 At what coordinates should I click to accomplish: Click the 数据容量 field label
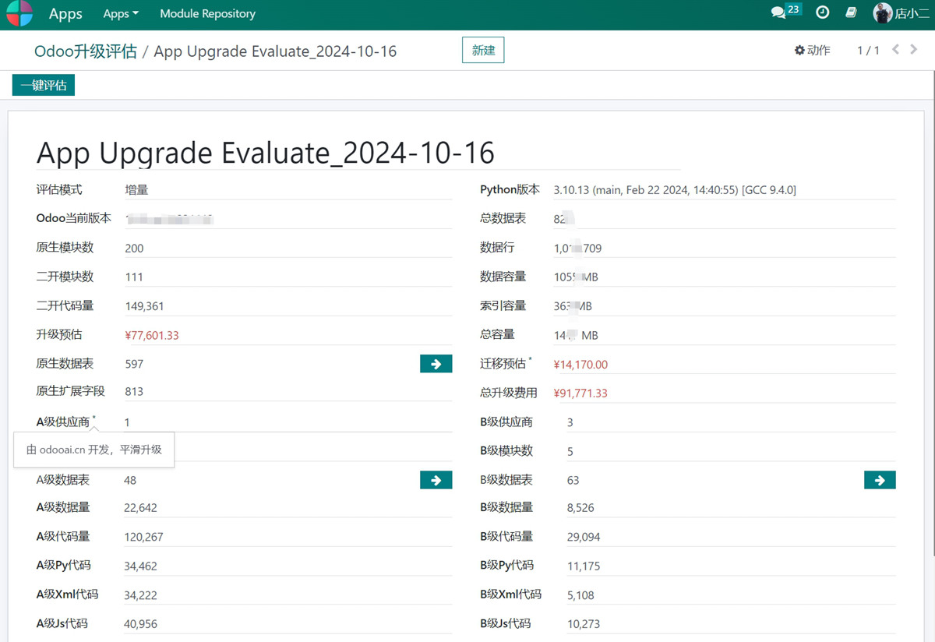coord(503,277)
